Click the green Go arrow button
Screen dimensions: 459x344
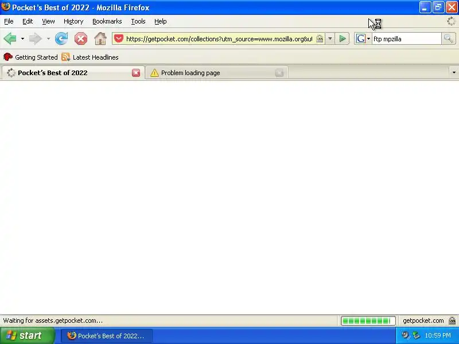tap(343, 38)
